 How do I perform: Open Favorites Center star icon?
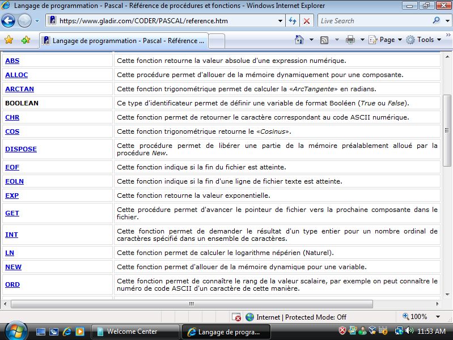9,40
